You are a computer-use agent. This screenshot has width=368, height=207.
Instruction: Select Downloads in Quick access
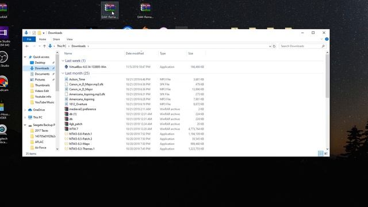coord(42,68)
